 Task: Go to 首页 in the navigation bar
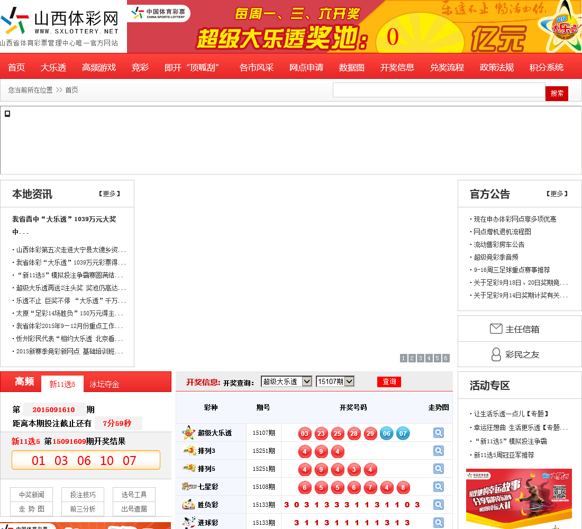click(x=16, y=67)
